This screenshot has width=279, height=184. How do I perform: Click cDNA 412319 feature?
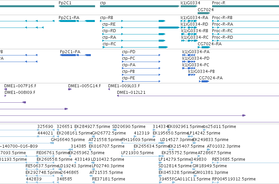(x=135, y=136)
